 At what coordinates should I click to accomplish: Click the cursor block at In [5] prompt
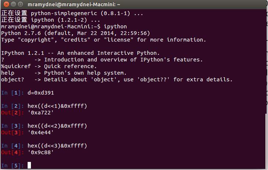29,165
